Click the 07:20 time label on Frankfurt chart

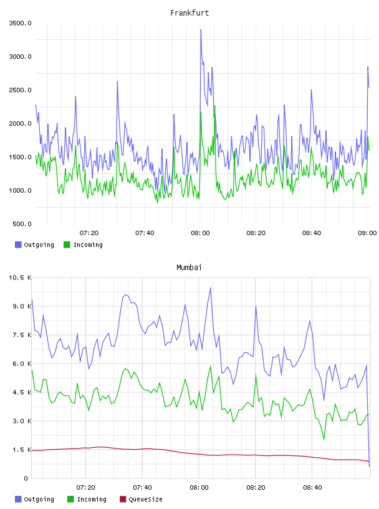(x=89, y=233)
